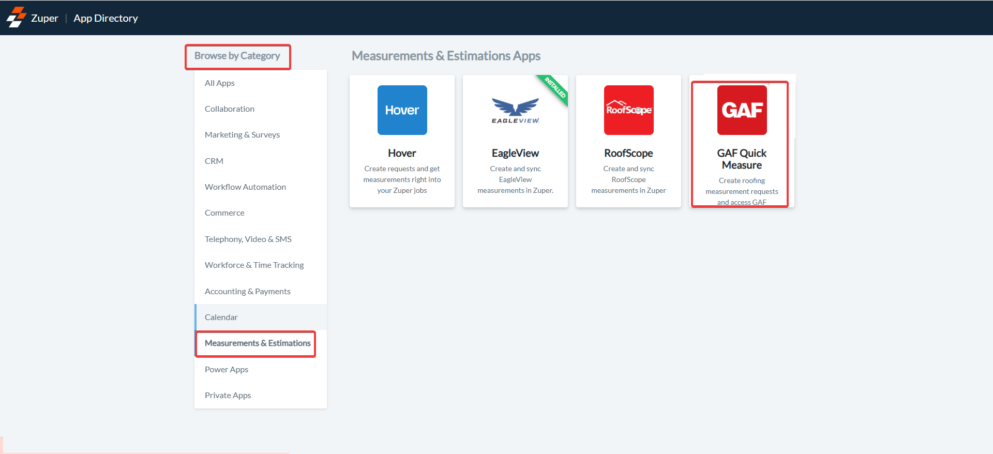Click RoofScope measurements description text
This screenshot has width=993, height=454.
click(x=628, y=179)
